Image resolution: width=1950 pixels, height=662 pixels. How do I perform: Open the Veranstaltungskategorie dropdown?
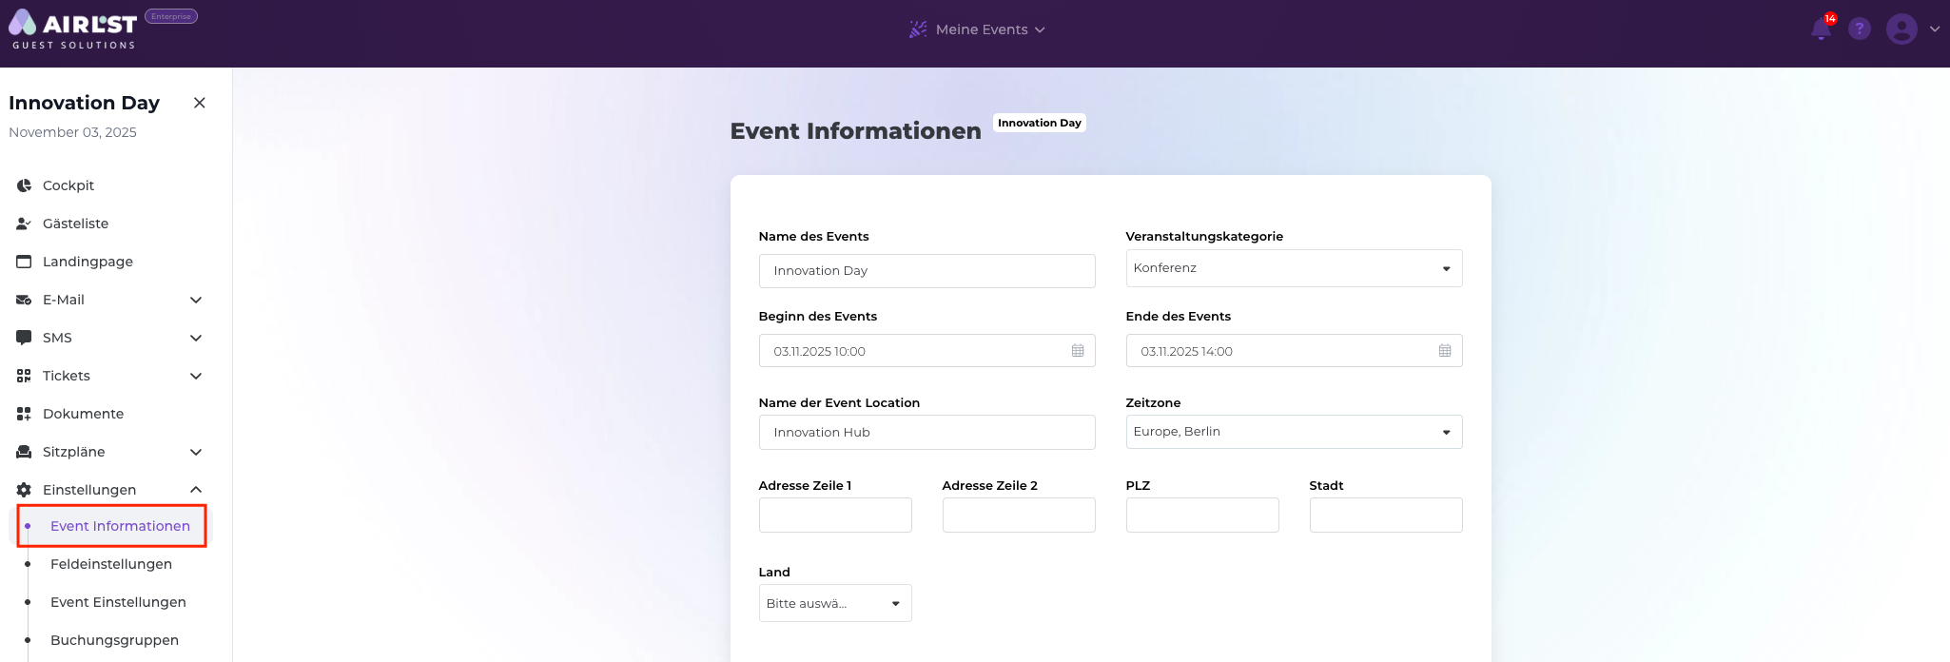(1294, 268)
